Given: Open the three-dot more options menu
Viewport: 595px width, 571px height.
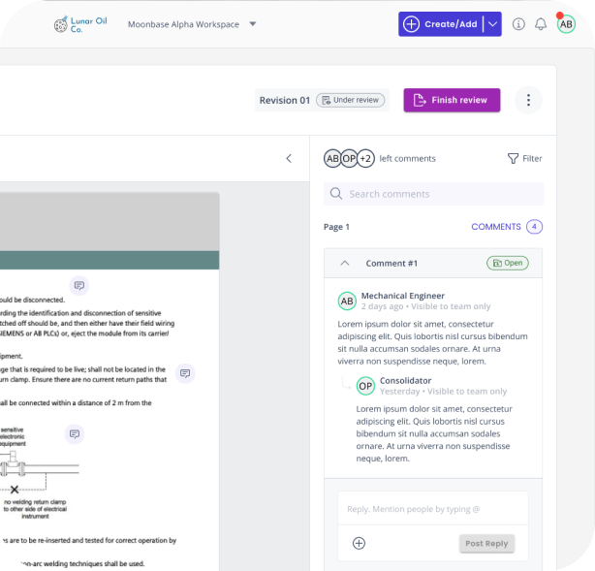Looking at the screenshot, I should (528, 100).
